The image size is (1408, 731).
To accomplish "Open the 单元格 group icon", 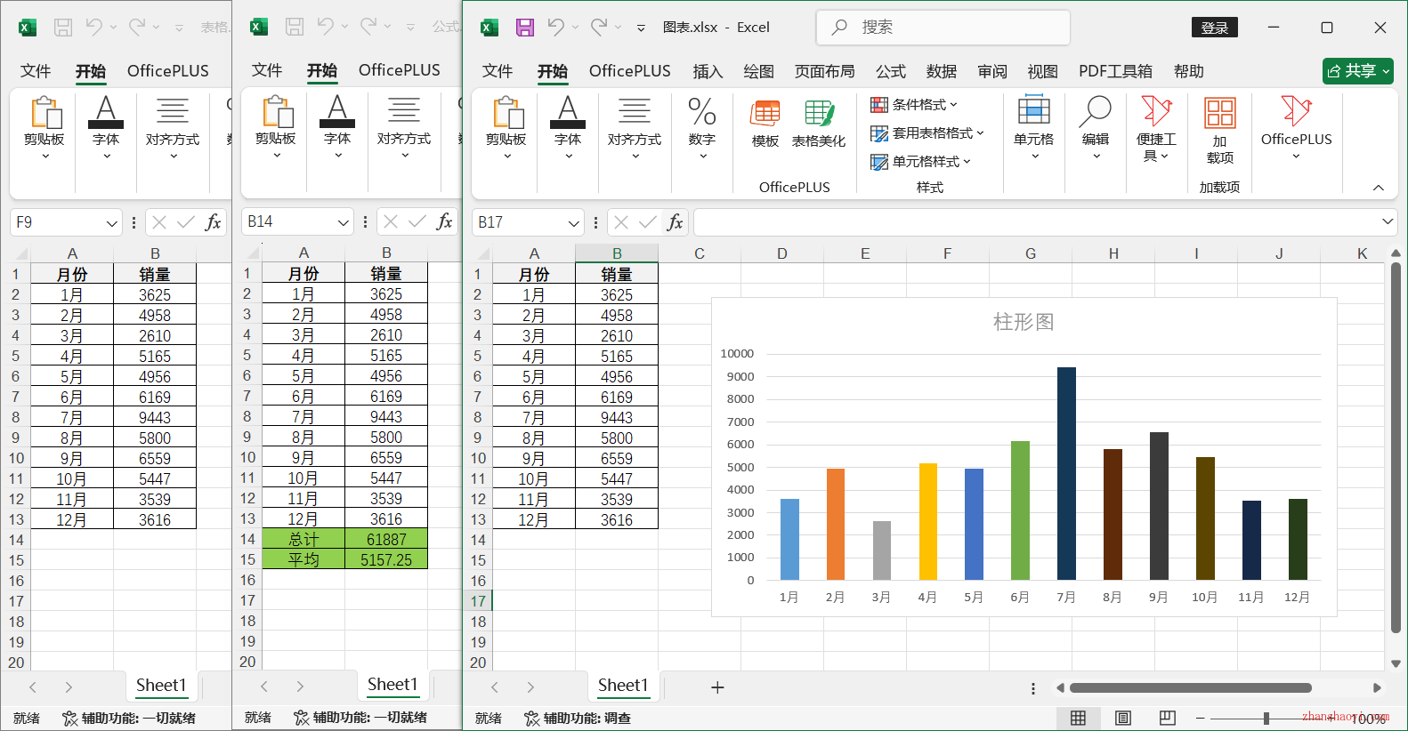I will 1033,129.
